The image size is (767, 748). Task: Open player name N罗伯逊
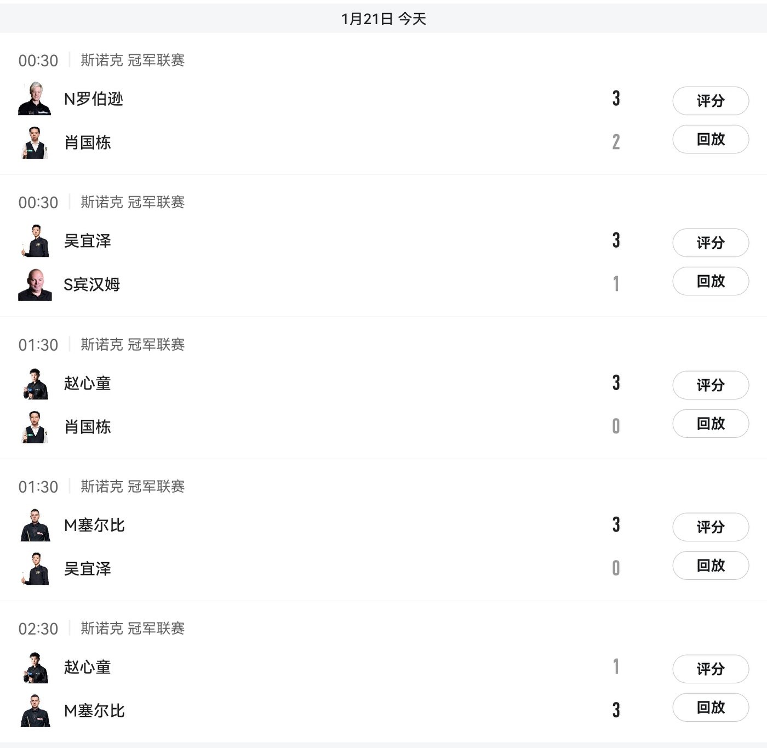pos(94,99)
